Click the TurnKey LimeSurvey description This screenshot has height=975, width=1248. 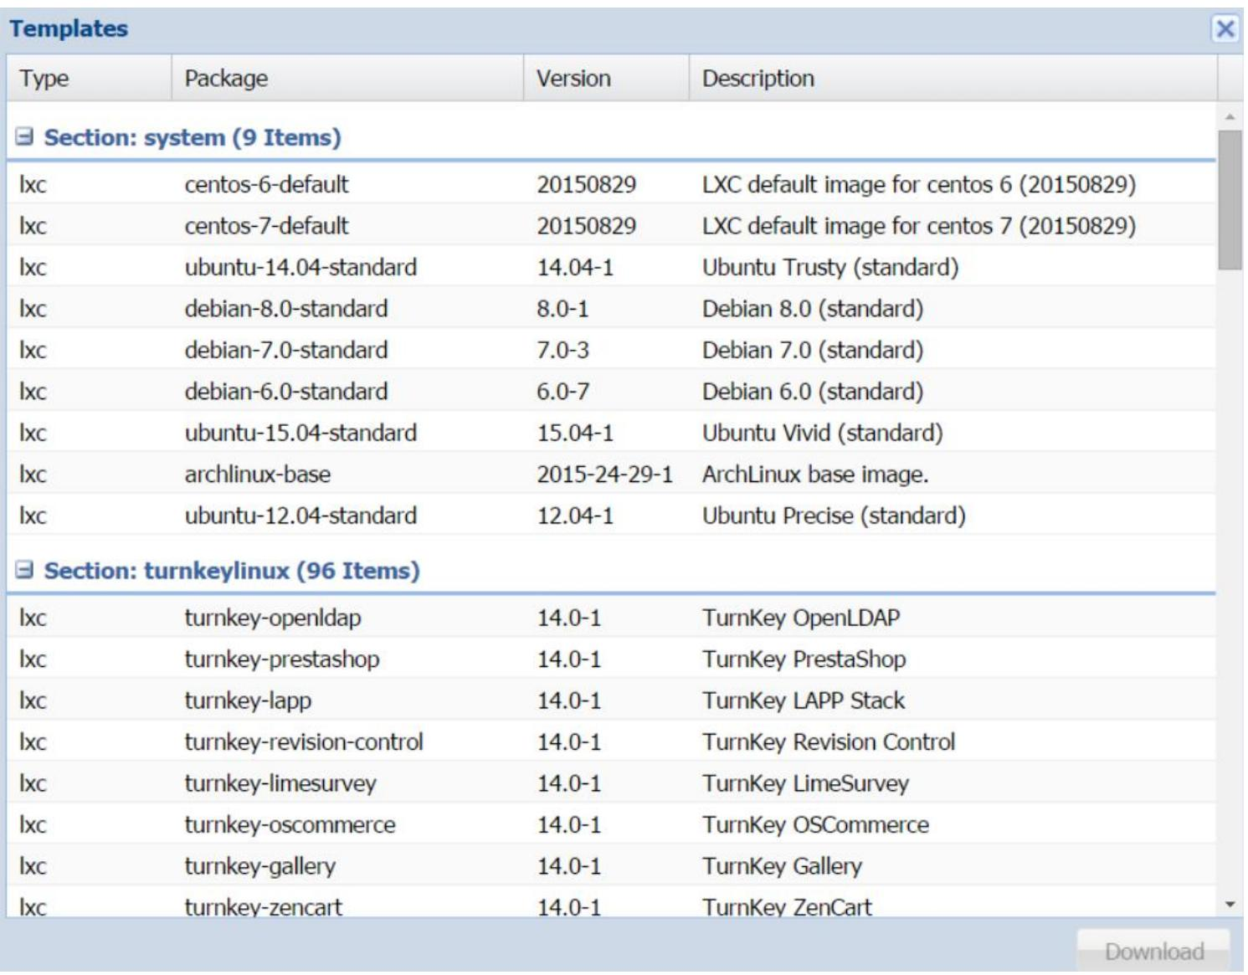pyautogui.click(x=805, y=783)
